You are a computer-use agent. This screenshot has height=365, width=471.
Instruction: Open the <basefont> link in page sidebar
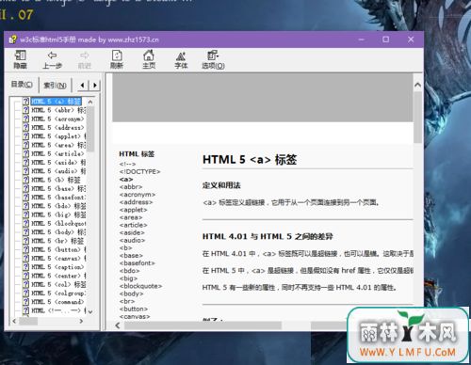[x=138, y=263]
